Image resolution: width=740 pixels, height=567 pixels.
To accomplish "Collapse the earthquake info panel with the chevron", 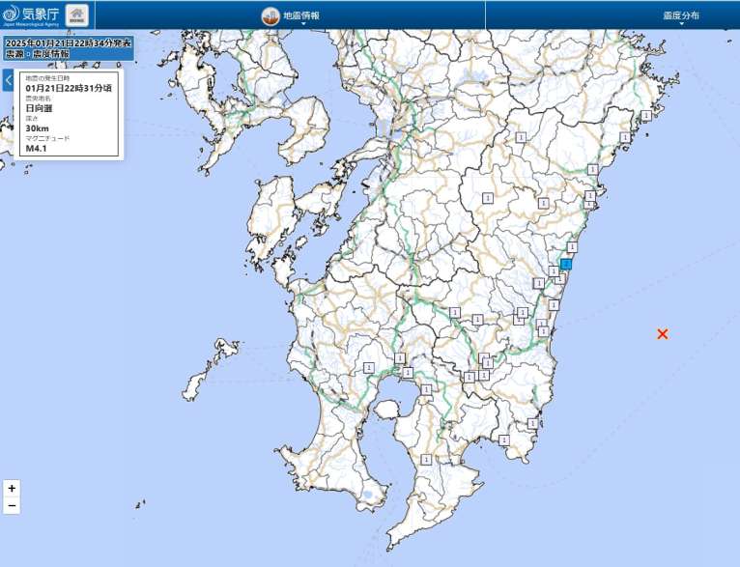I will [8, 79].
